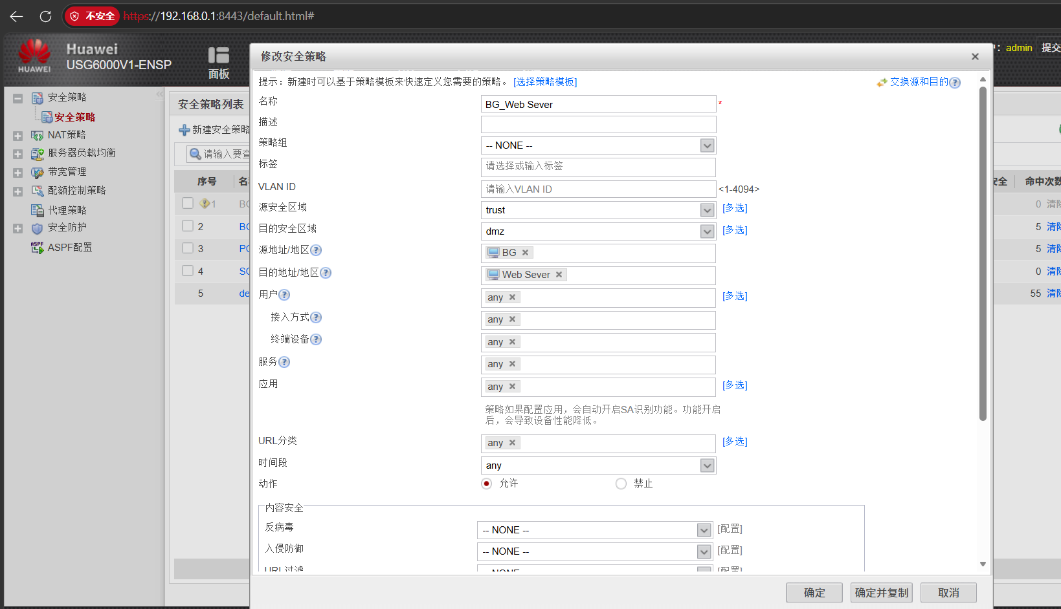Cancel the dialog with 取消
This screenshot has height=609, width=1061.
click(949, 593)
